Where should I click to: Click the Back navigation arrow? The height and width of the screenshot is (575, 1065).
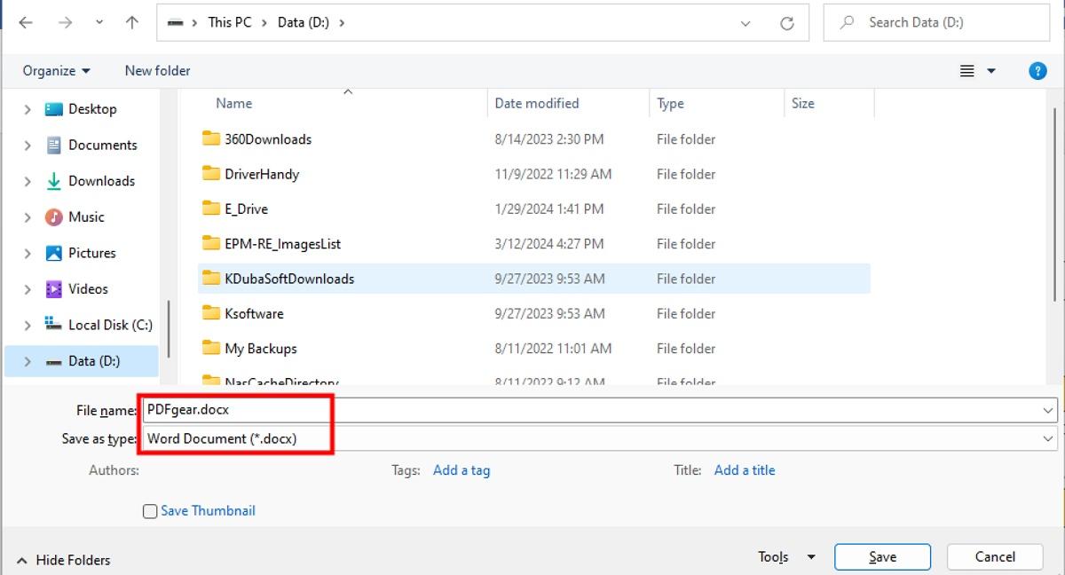tap(26, 21)
